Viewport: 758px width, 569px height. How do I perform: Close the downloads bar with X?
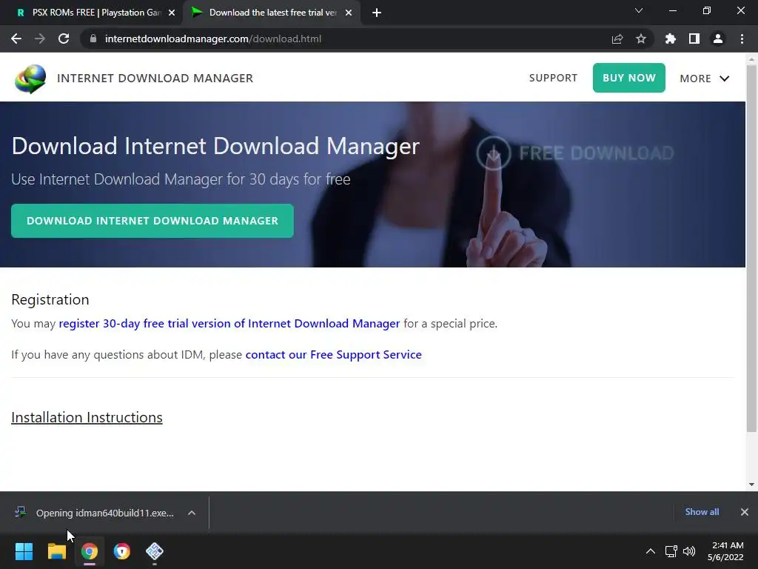pos(745,512)
